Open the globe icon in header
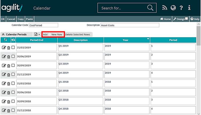Viewport: 201px width, 115px height. 173,8
